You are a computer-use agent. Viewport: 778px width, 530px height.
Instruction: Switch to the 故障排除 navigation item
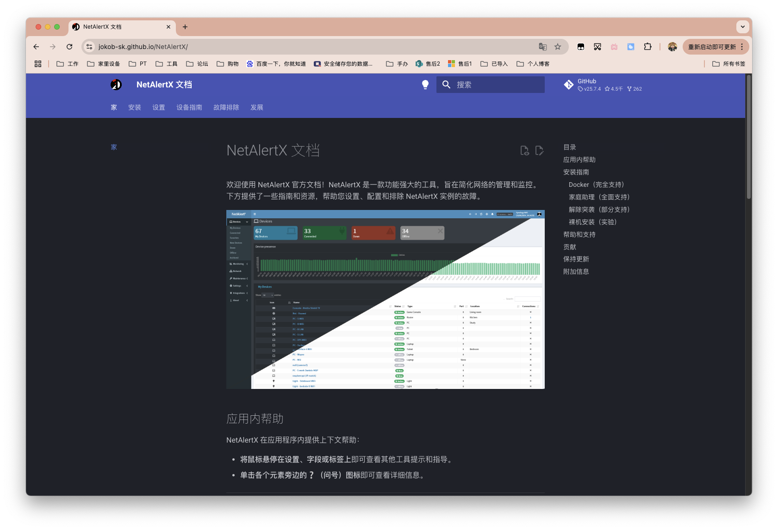click(x=226, y=107)
